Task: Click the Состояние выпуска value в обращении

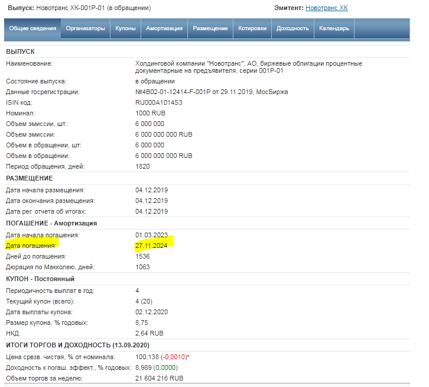Action: (155, 81)
